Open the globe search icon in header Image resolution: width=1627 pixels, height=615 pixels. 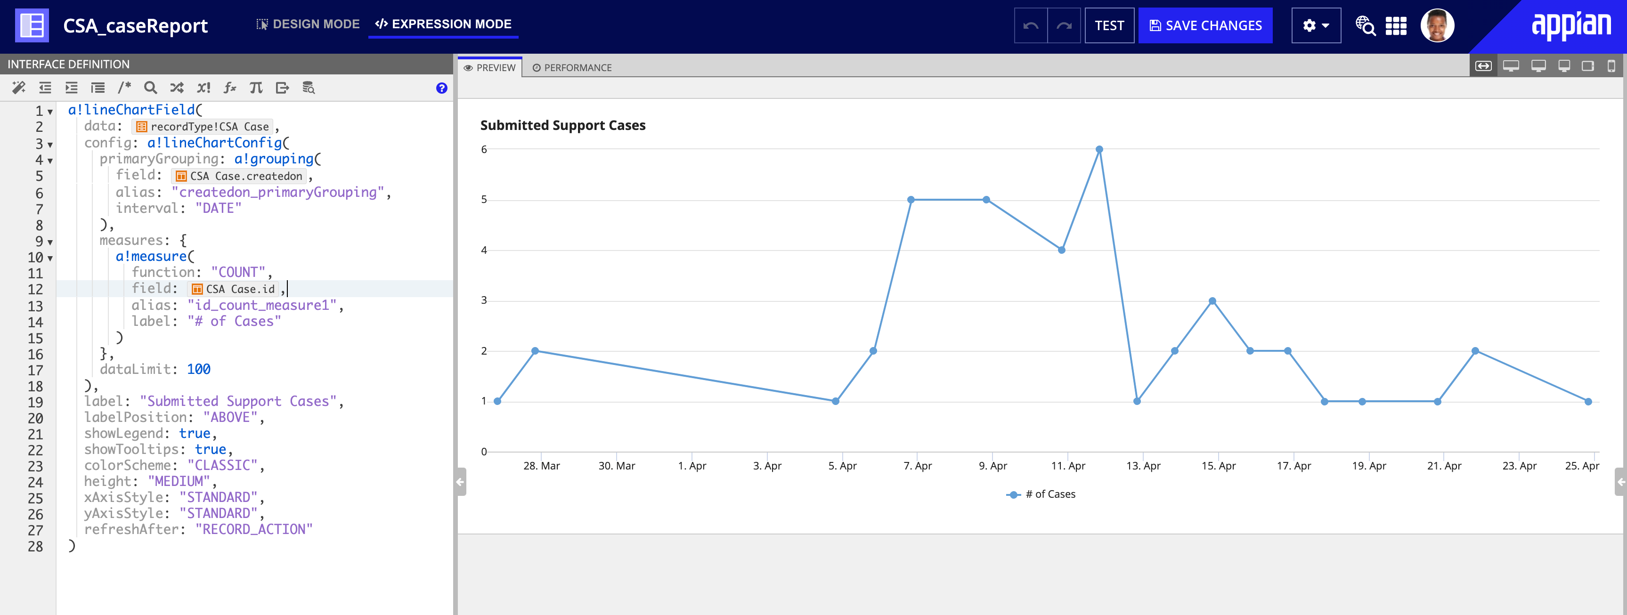pyautogui.click(x=1365, y=26)
